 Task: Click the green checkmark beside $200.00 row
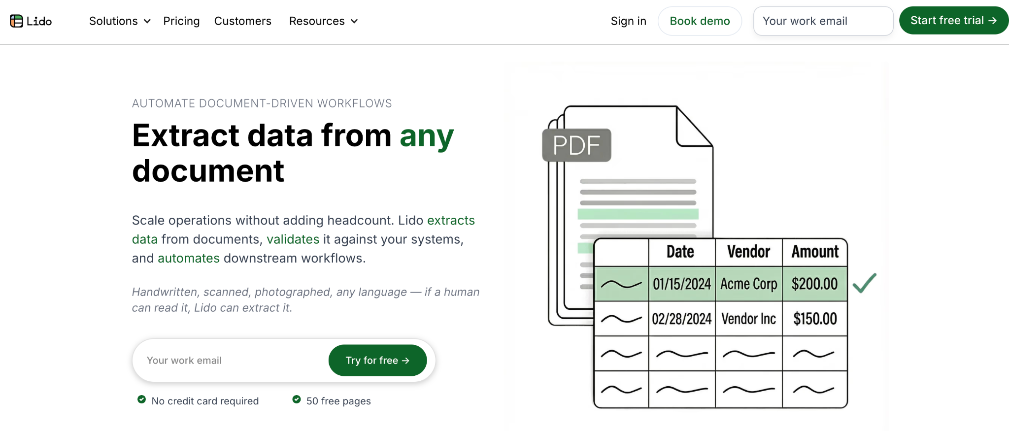865,283
